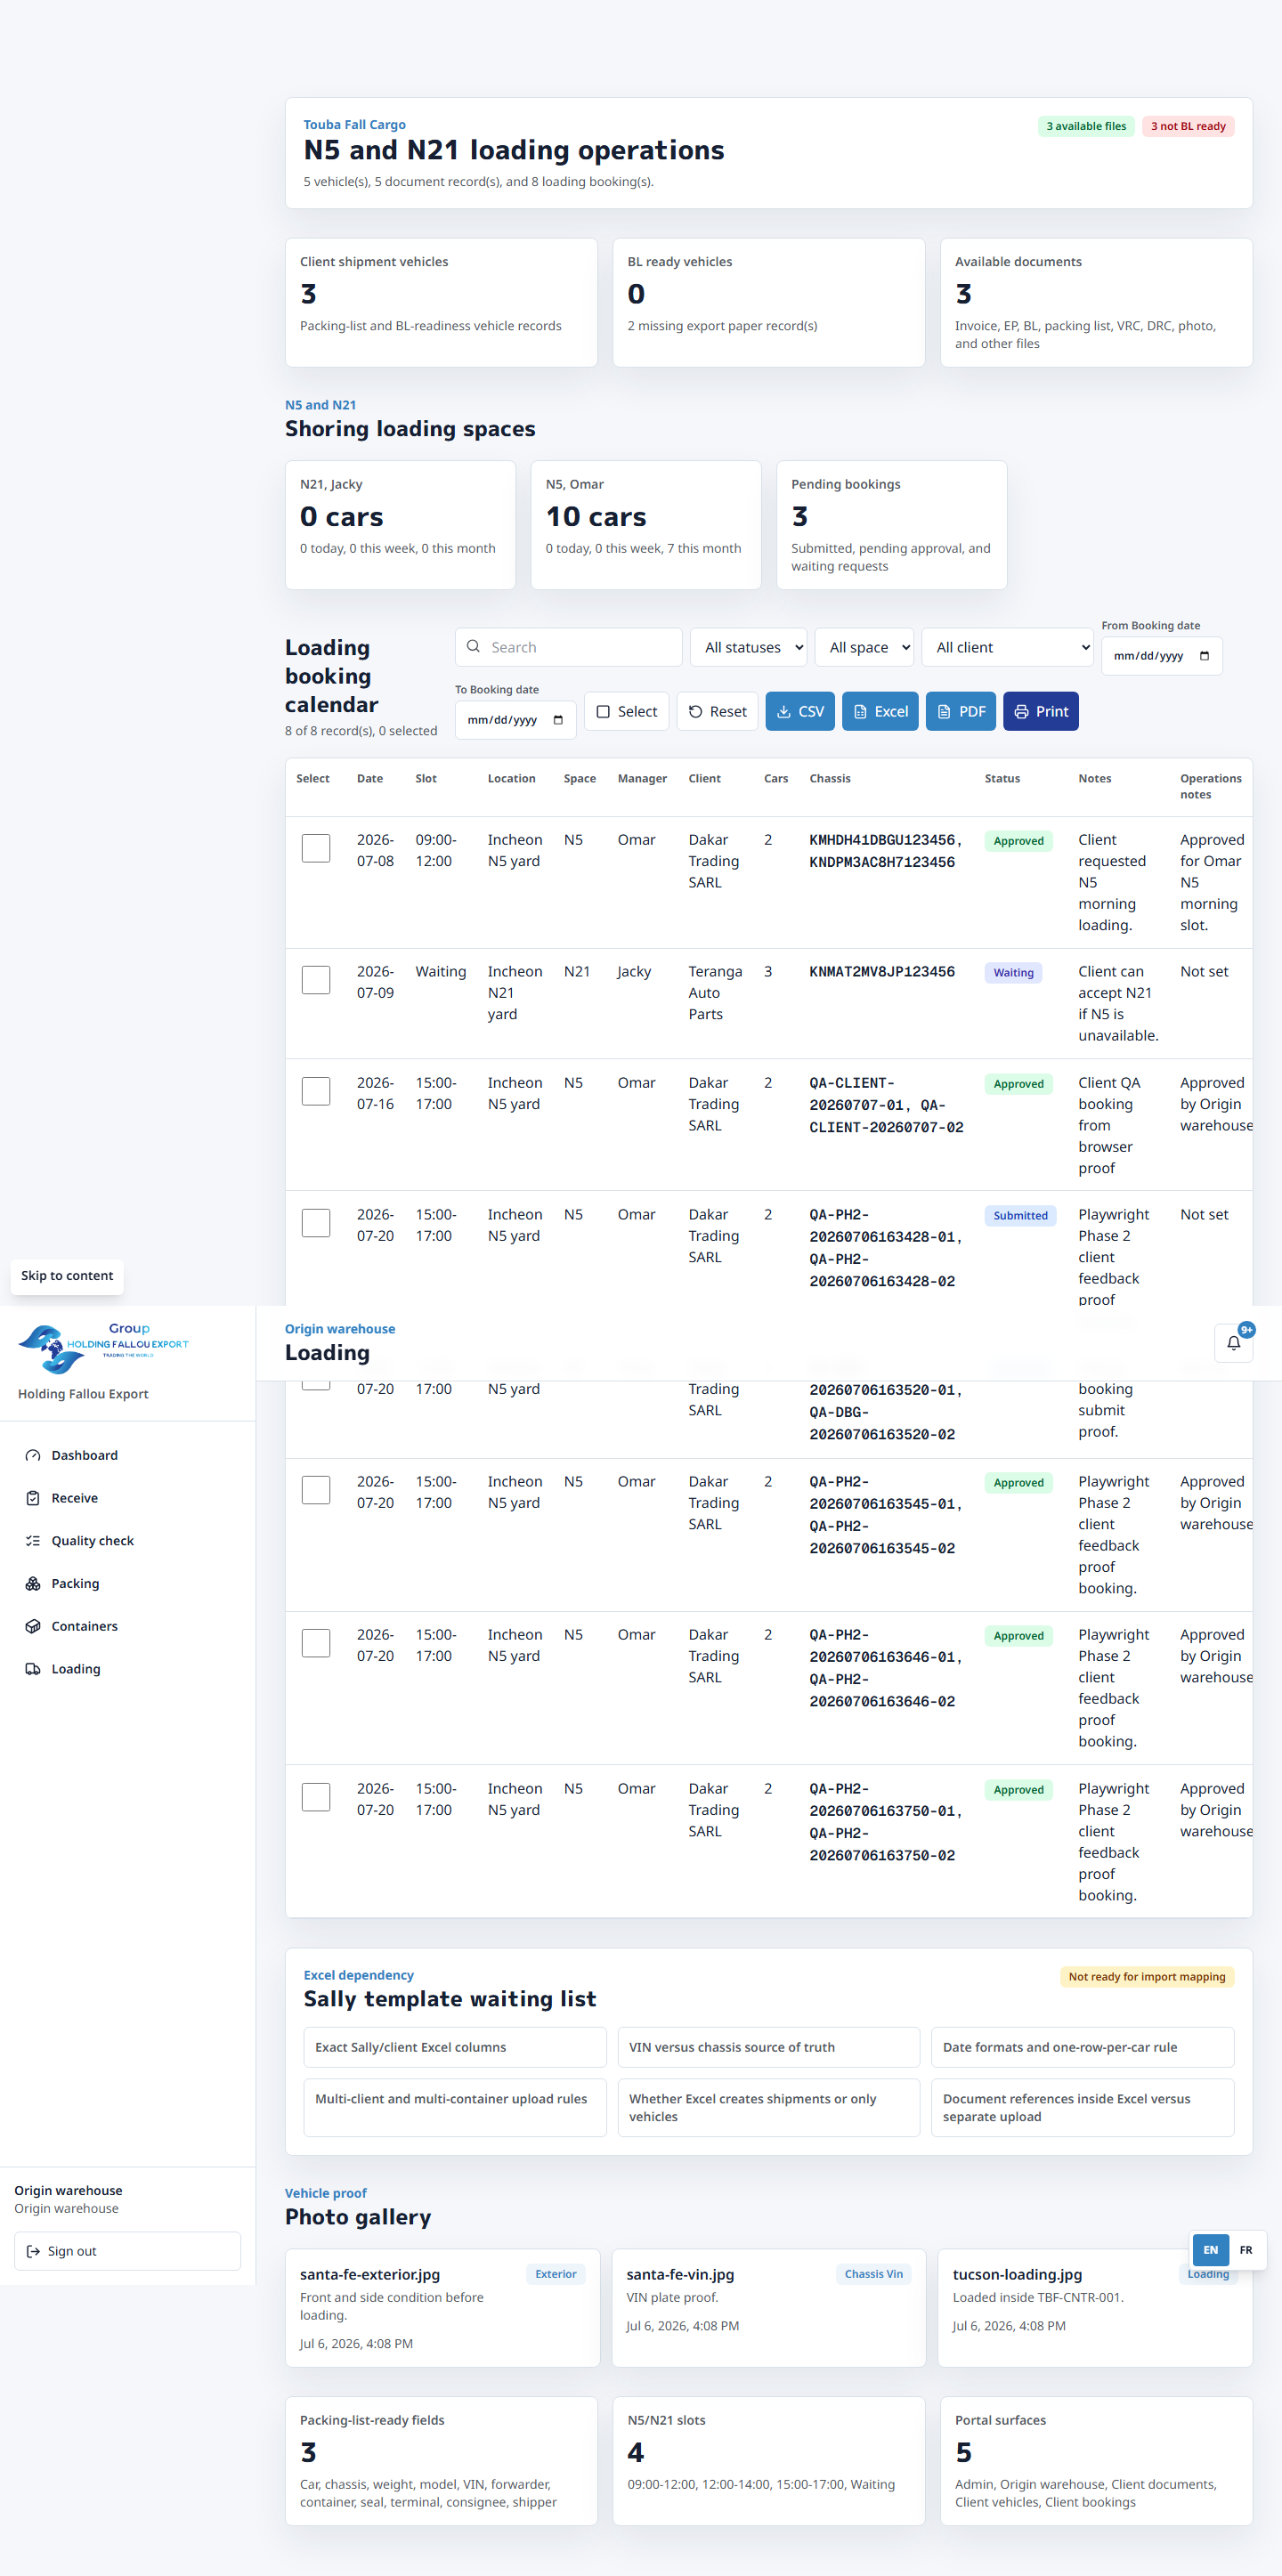Go to Dashboard in the sidebar
Image resolution: width=1282 pixels, height=2576 pixels.
point(127,1455)
